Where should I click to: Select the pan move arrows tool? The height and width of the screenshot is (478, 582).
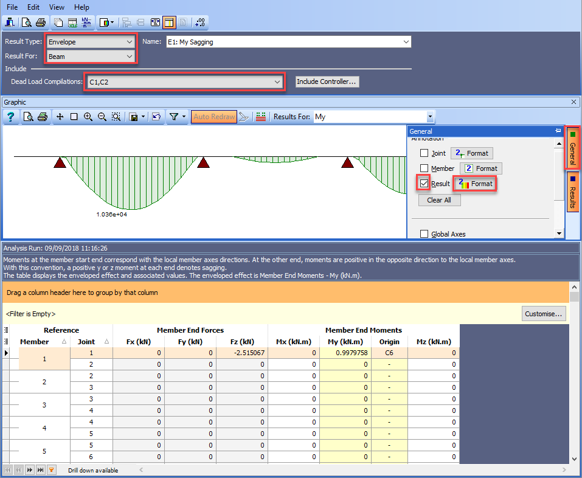pyautogui.click(x=60, y=117)
